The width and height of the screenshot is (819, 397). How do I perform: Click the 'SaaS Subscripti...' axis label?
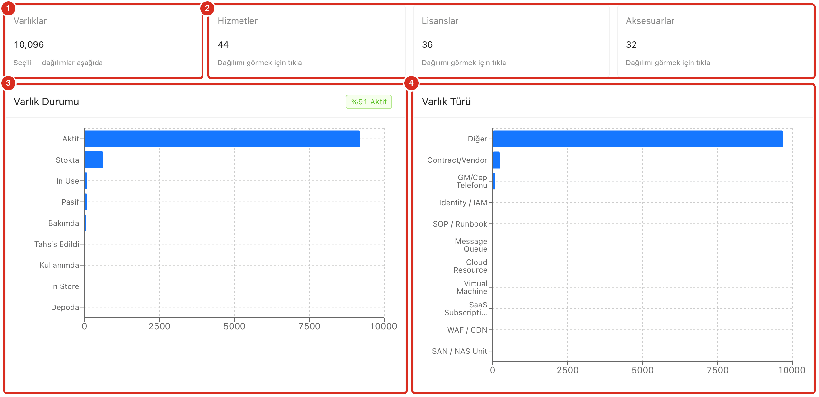click(466, 309)
